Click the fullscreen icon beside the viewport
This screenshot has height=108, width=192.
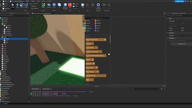pos(84,20)
